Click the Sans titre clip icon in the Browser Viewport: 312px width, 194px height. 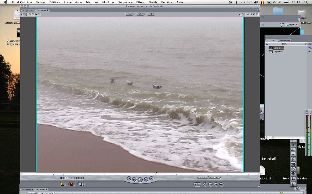pos(271,48)
